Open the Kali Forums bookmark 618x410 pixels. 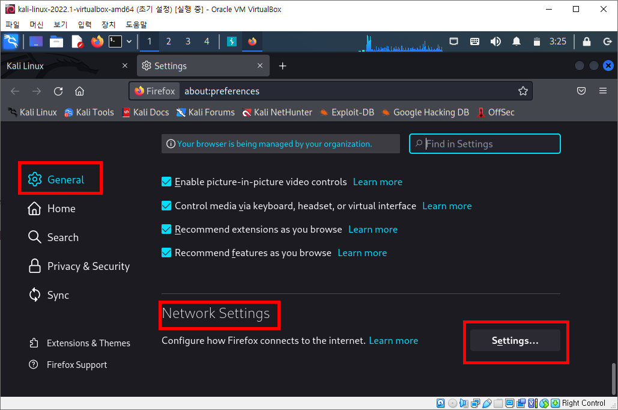(x=205, y=112)
